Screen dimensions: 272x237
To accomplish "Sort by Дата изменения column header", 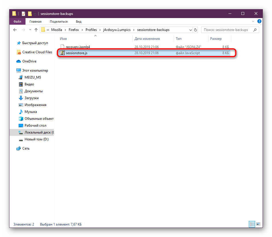I will pos(147,39).
